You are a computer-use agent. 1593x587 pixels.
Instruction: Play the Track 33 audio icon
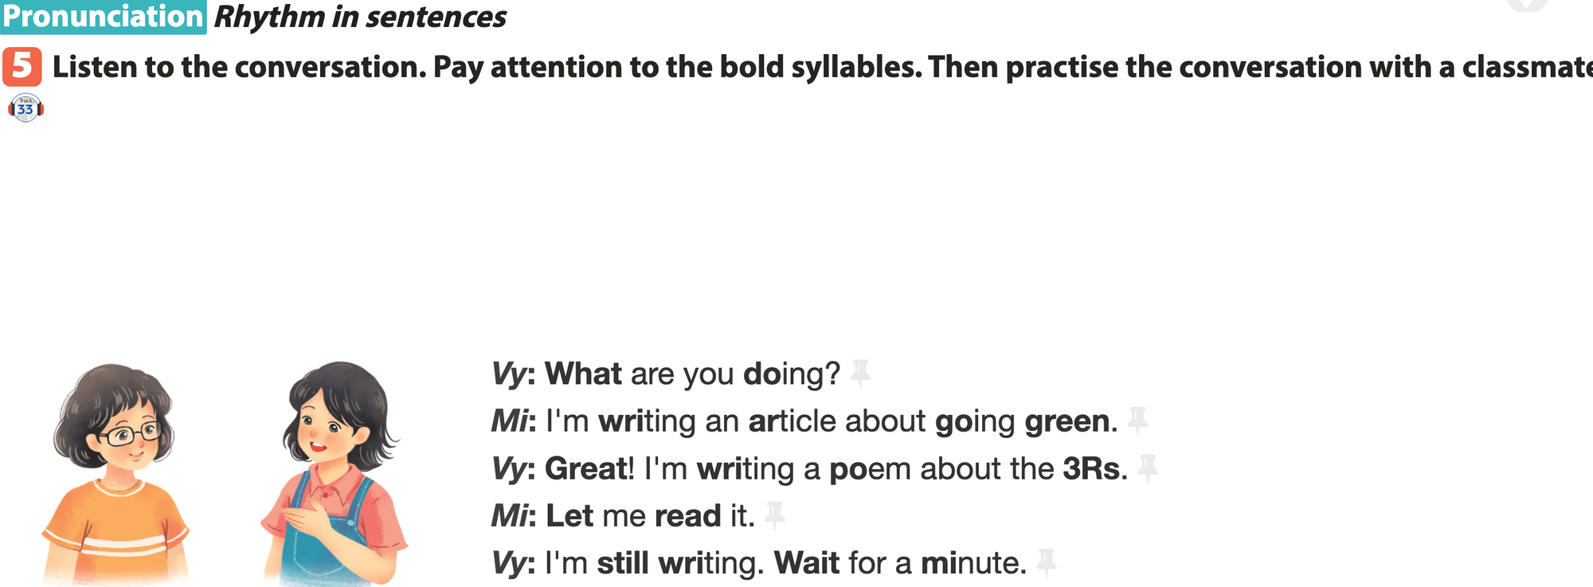coord(25,108)
